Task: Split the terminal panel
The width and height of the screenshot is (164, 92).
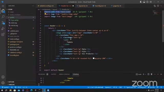Action: [x=148, y=74]
